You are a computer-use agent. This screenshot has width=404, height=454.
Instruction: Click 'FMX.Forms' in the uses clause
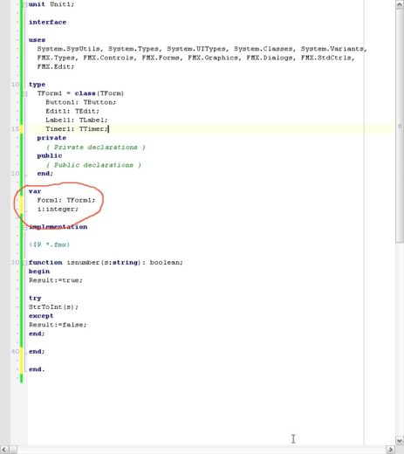161,58
